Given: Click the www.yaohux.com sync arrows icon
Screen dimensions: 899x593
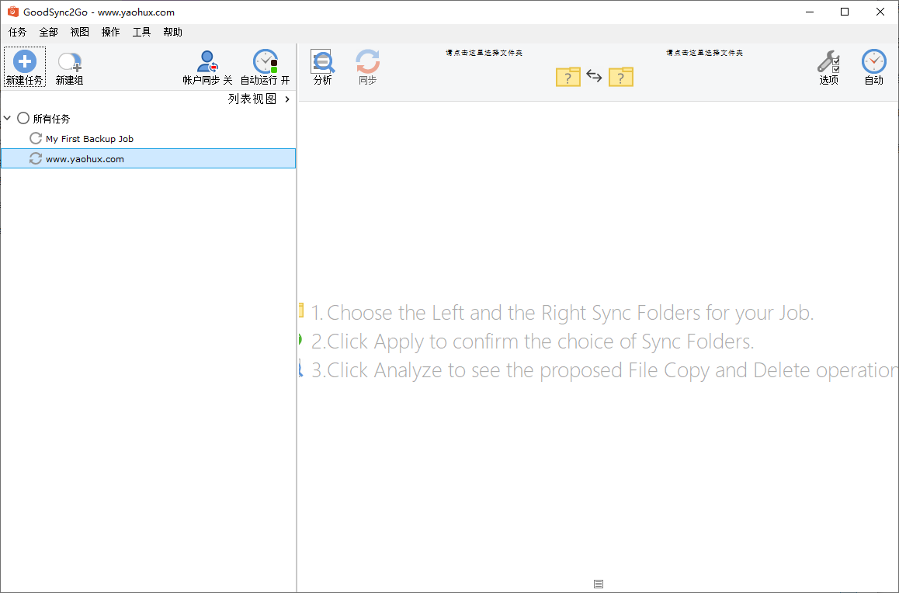Looking at the screenshot, I should tap(35, 158).
